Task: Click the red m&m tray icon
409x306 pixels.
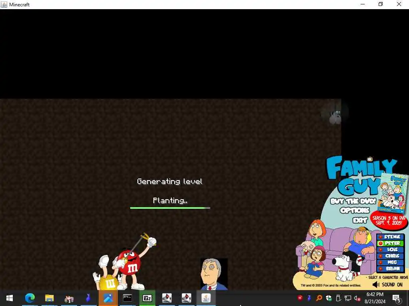Action: tap(300, 298)
